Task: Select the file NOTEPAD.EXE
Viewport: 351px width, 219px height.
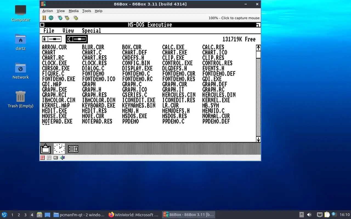Action: click(x=57, y=121)
